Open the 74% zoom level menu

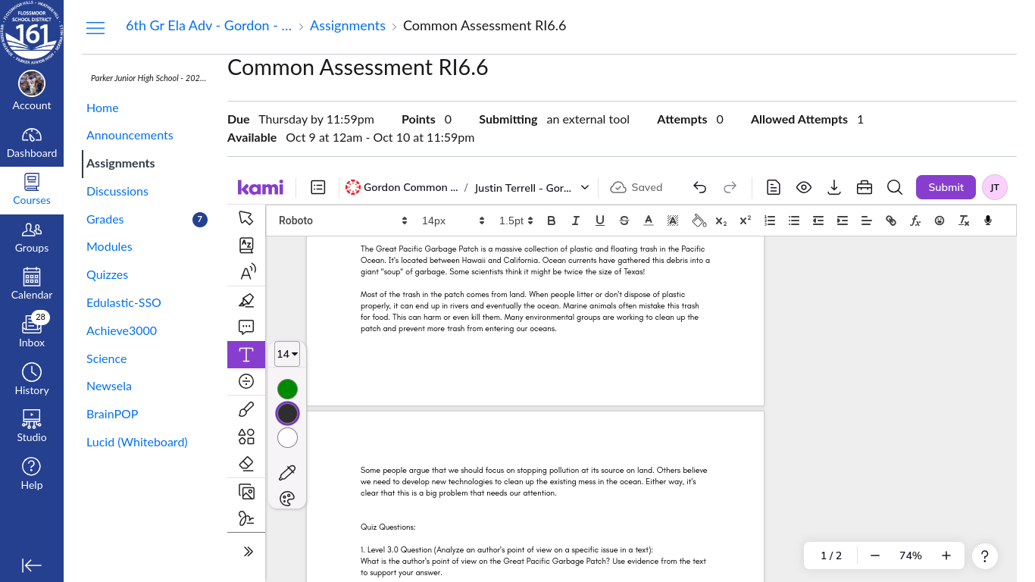click(x=911, y=555)
